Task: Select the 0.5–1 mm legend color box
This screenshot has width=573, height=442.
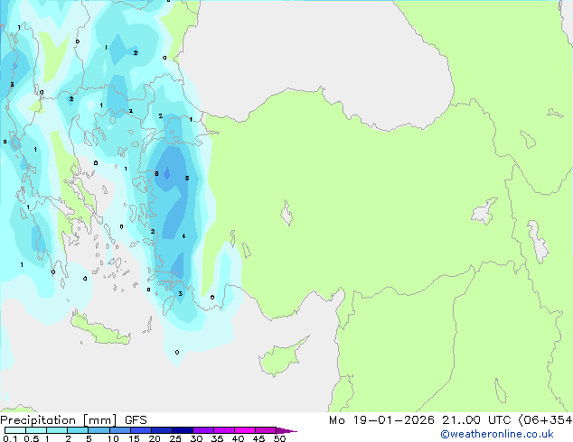Action: pos(36,430)
